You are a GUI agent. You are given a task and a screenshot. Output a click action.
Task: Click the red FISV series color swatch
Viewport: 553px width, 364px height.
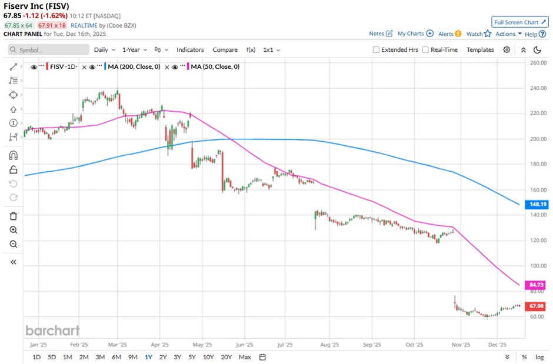point(47,66)
